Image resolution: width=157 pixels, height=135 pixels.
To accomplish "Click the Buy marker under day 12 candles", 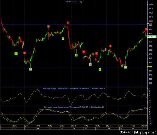I will pos(16,54).
